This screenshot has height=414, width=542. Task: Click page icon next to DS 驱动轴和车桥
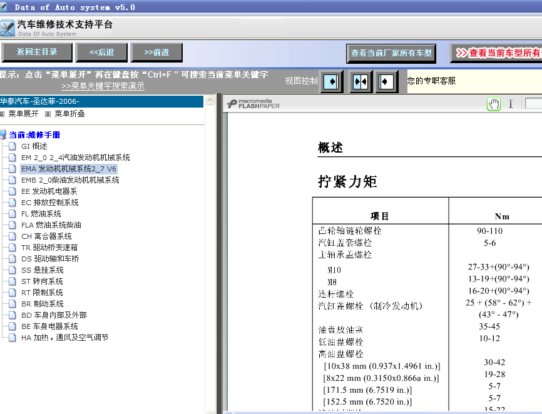pos(12,259)
